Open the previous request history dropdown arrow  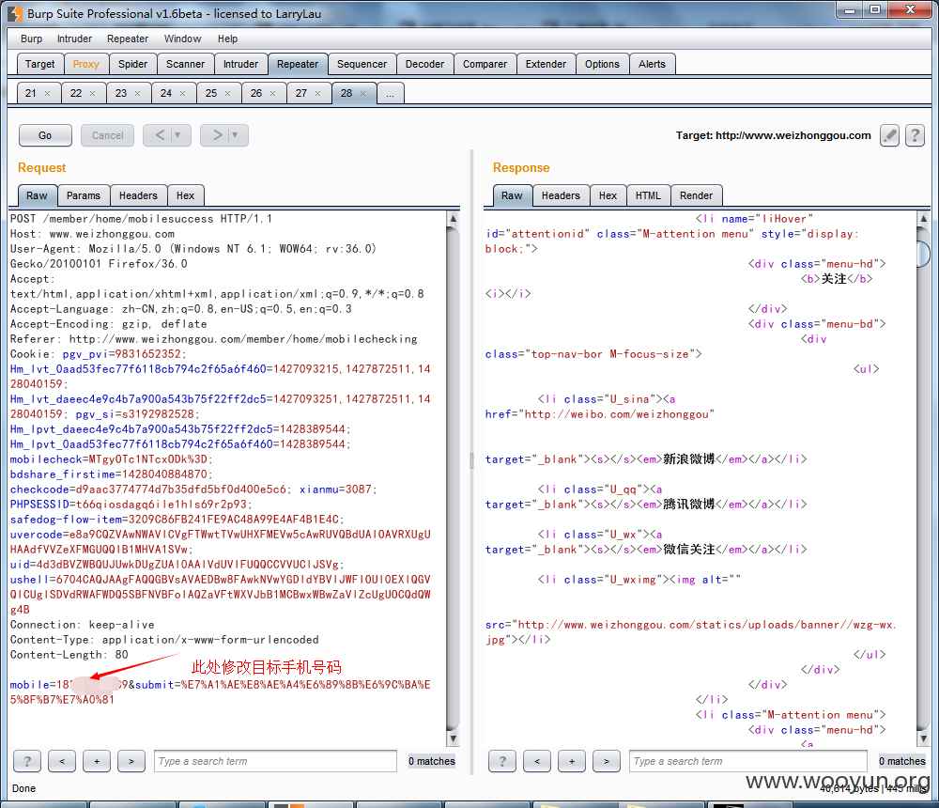[177, 135]
